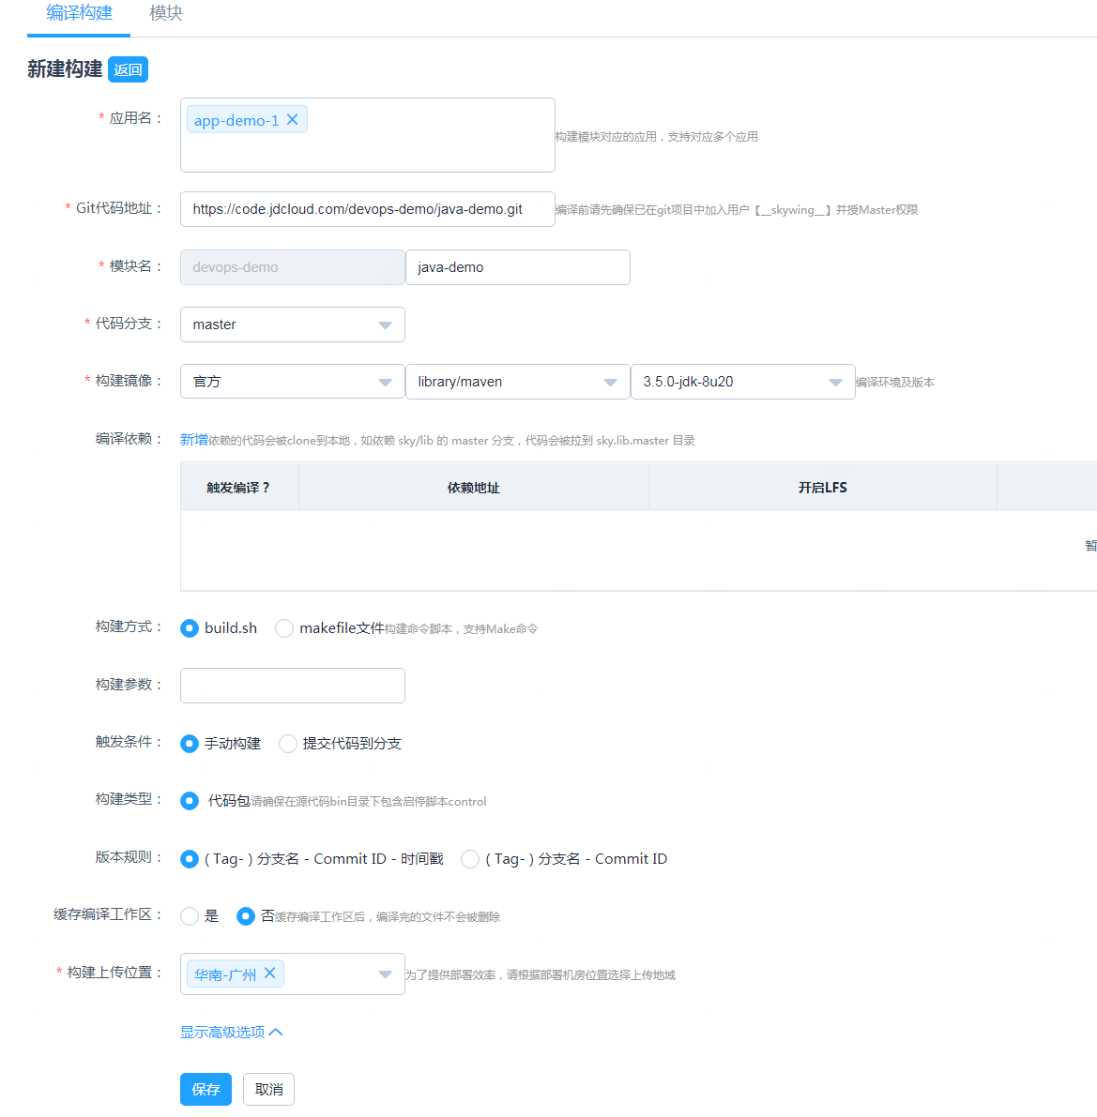The image size is (1097, 1117).
Task: Select version rule without 时间戳
Action: pyautogui.click(x=469, y=859)
